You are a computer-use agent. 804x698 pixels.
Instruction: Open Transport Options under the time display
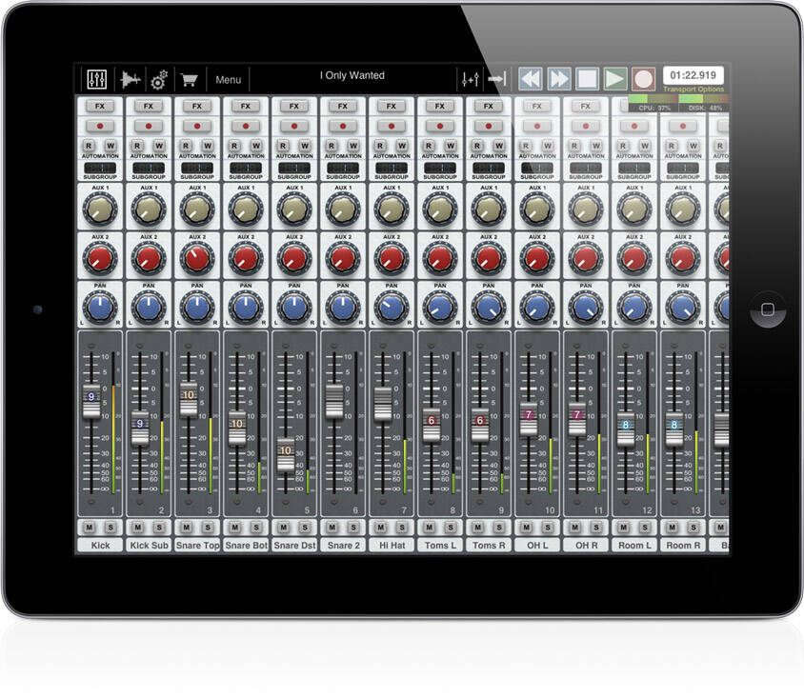click(x=693, y=90)
